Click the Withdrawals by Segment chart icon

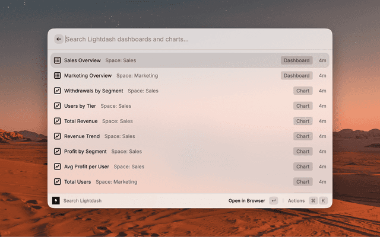[x=58, y=91]
